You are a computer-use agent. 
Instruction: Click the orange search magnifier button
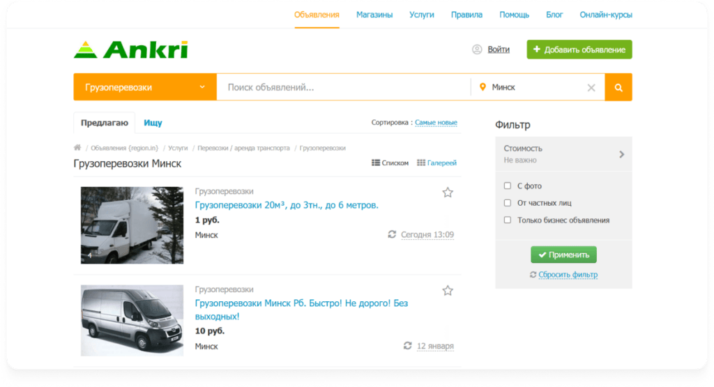point(618,87)
